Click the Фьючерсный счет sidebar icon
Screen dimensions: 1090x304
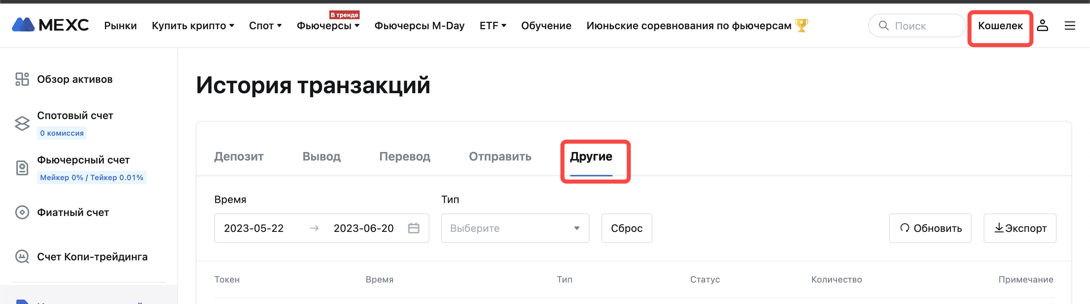[x=22, y=168]
